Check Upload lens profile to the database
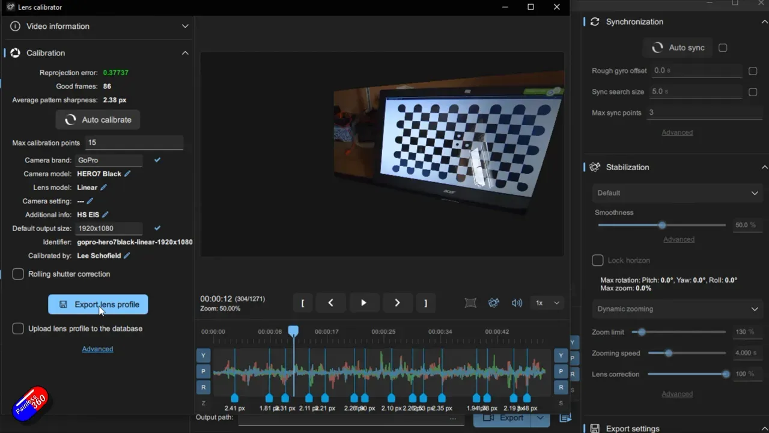This screenshot has width=769, height=433. click(19, 329)
